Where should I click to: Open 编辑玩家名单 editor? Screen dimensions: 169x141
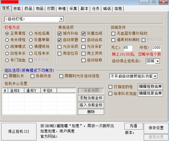[x=150, y=93]
